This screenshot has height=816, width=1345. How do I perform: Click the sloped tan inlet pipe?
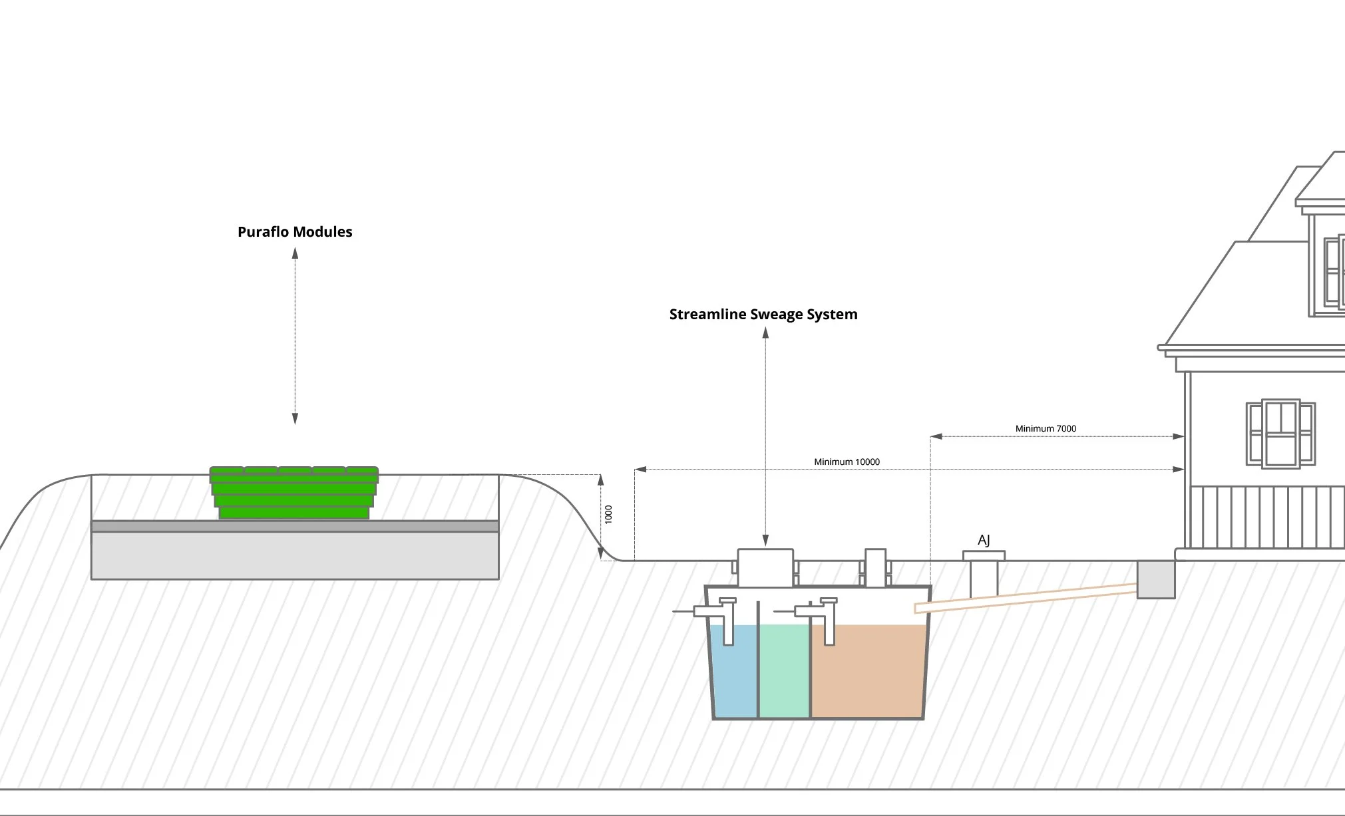(1025, 598)
